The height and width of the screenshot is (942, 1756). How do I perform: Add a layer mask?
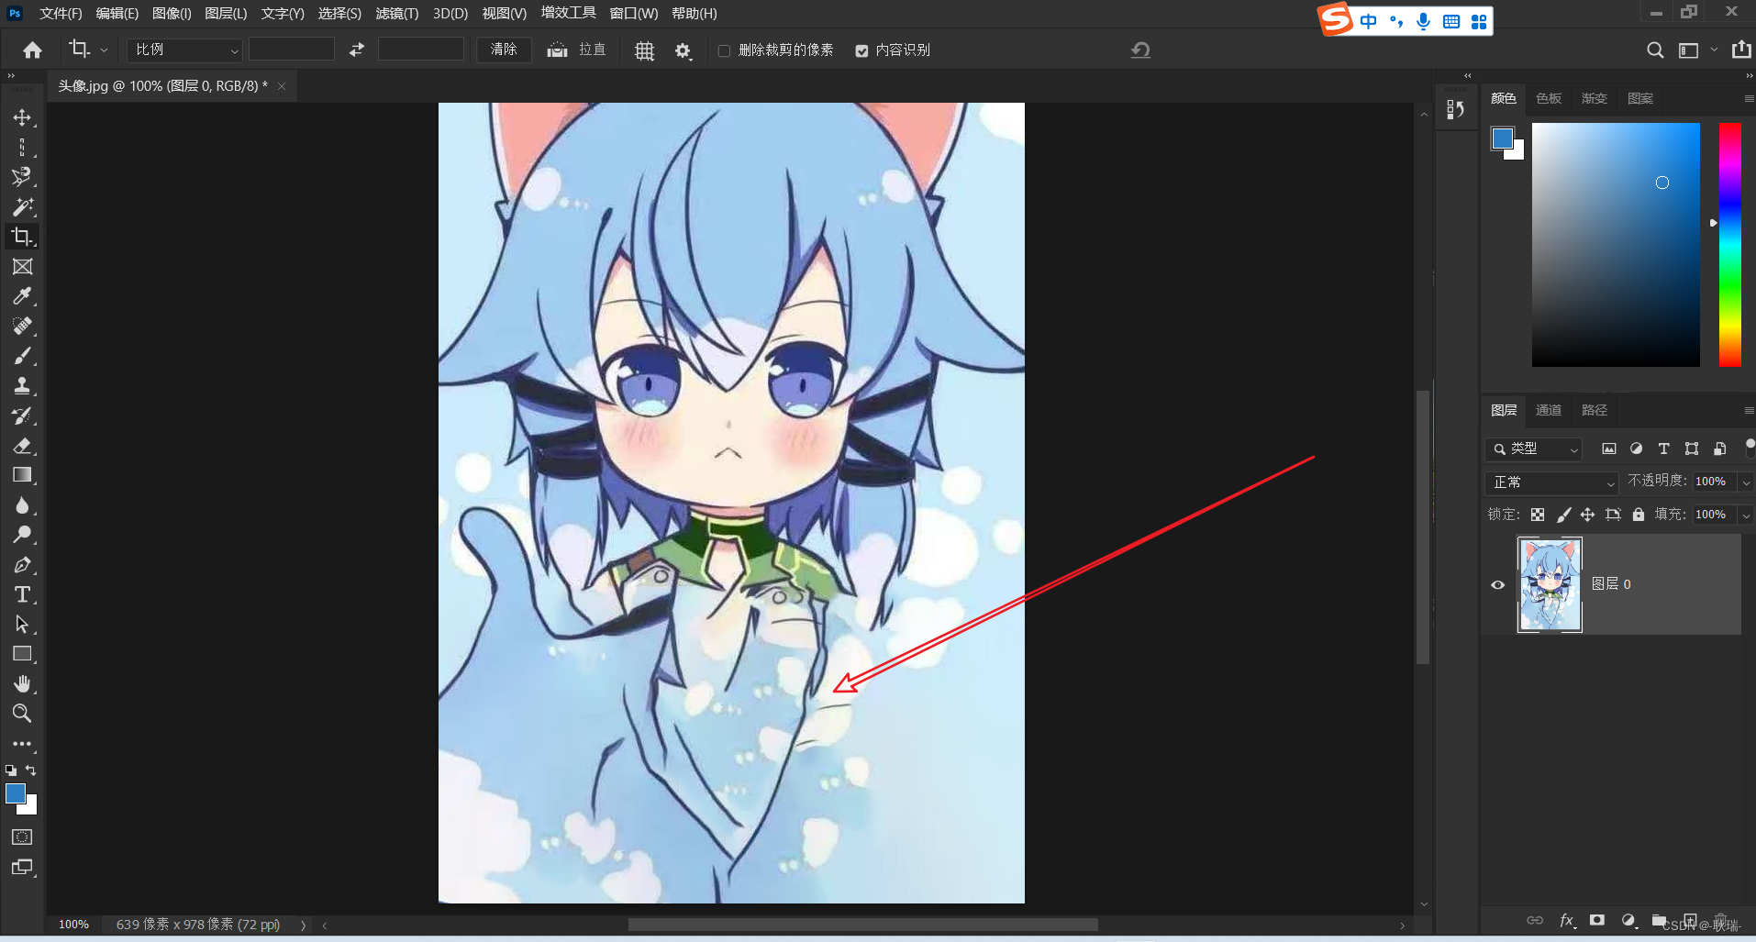1597,920
